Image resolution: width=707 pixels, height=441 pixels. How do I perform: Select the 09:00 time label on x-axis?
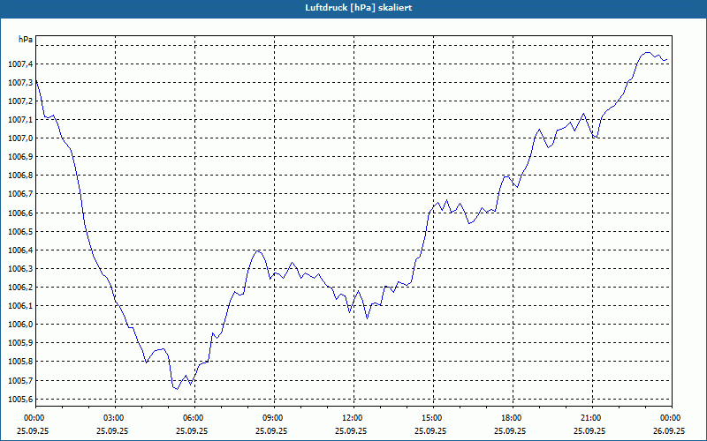(274, 418)
